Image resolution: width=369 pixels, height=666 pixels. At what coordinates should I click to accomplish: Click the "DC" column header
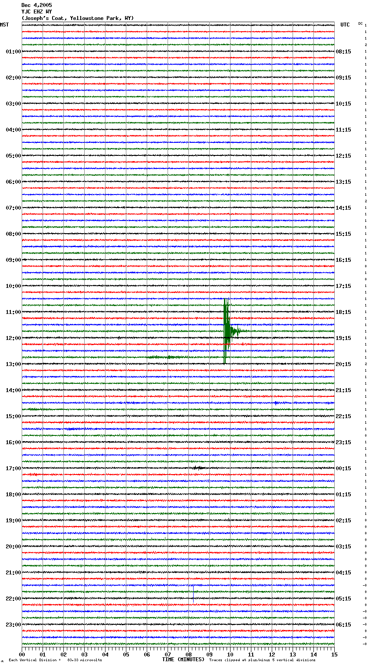coord(360,23)
